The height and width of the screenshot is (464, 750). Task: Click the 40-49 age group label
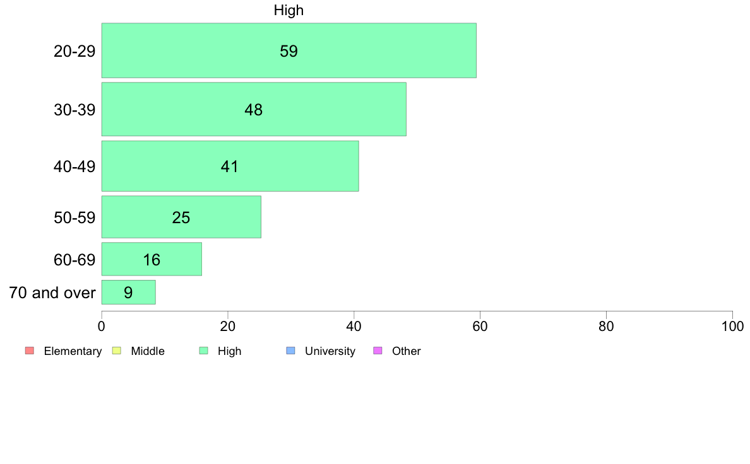click(x=74, y=166)
